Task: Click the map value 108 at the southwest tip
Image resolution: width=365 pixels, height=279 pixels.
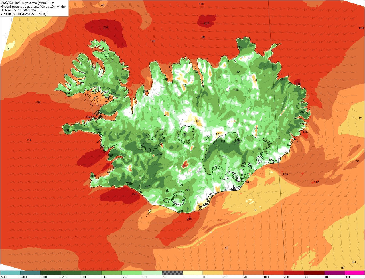Action: (x=93, y=176)
